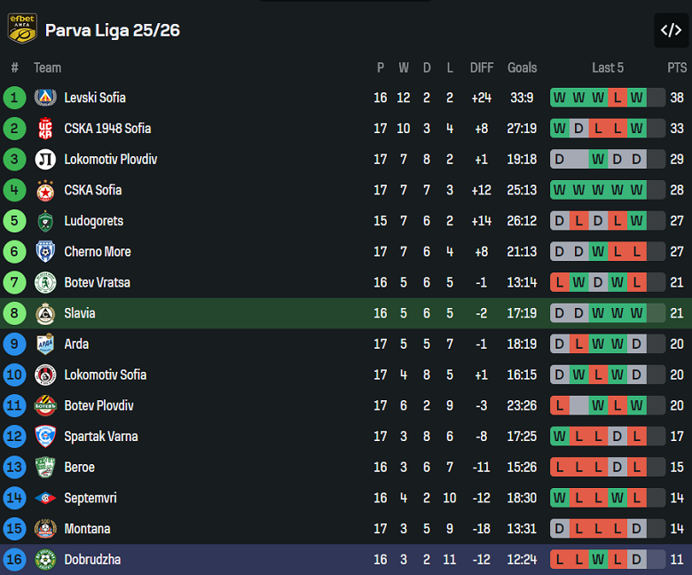Click the Parva Liga 25/26 title
The image size is (692, 575).
tap(113, 30)
